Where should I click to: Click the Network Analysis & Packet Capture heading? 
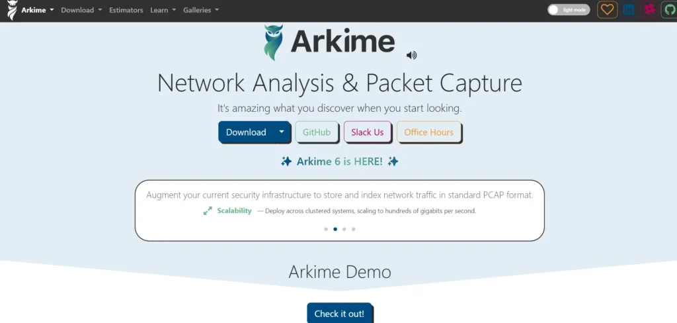click(x=340, y=83)
